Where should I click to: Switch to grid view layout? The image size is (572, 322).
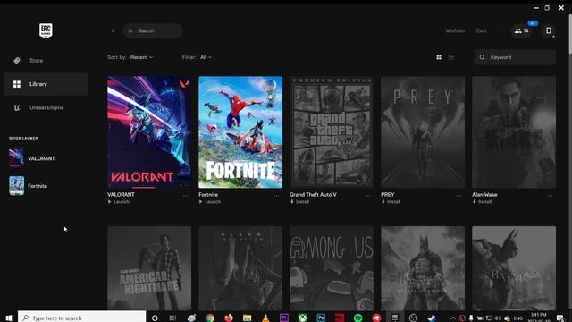point(439,57)
